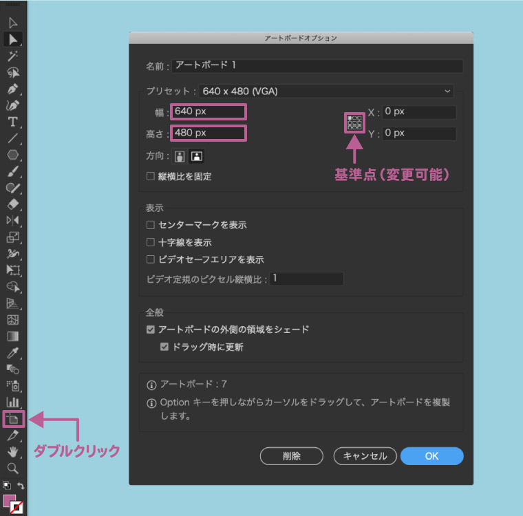Select the Blend tool
Screen dimensions: 523x516
point(12,369)
